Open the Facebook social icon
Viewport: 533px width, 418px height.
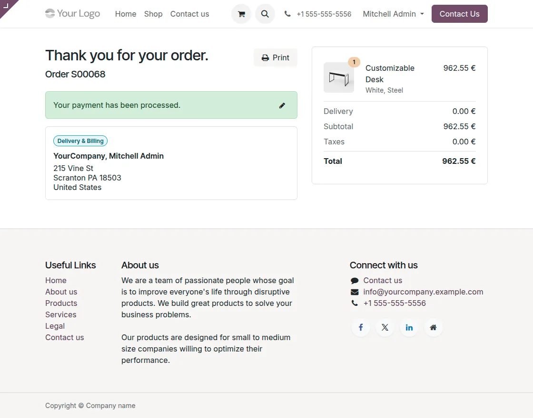click(360, 327)
